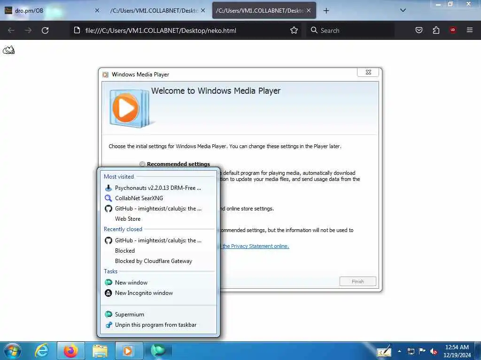Close the middle tab
481x360 pixels.
point(203,10)
